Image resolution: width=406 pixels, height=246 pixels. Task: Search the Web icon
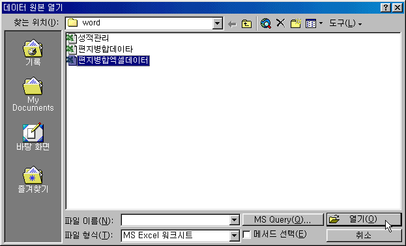click(266, 23)
